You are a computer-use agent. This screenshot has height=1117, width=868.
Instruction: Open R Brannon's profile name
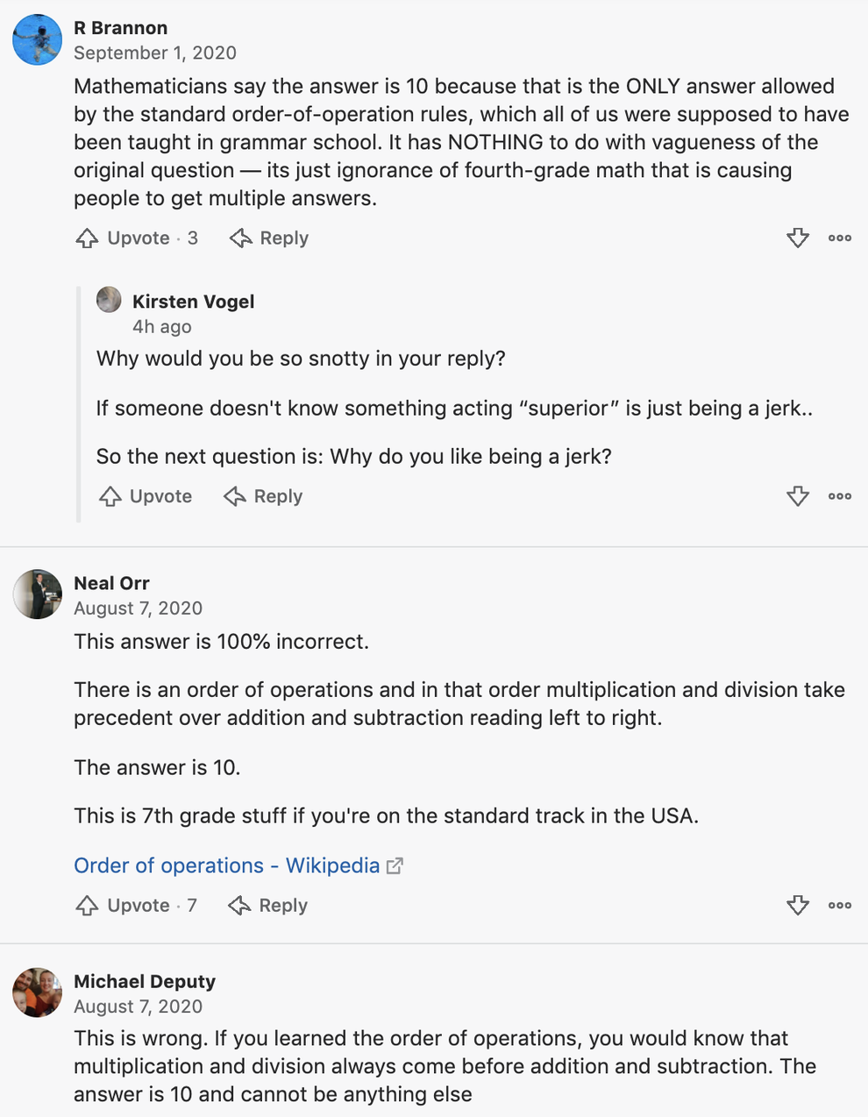tap(120, 27)
